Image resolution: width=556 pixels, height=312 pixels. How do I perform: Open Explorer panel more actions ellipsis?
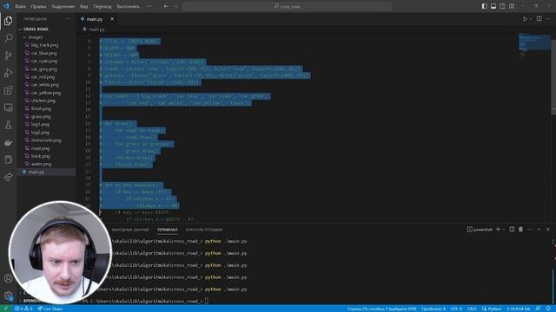[68, 19]
